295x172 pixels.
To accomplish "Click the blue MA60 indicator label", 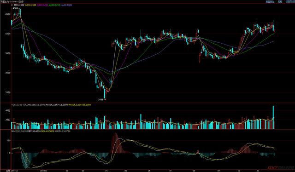I will (x=66, y=5).
